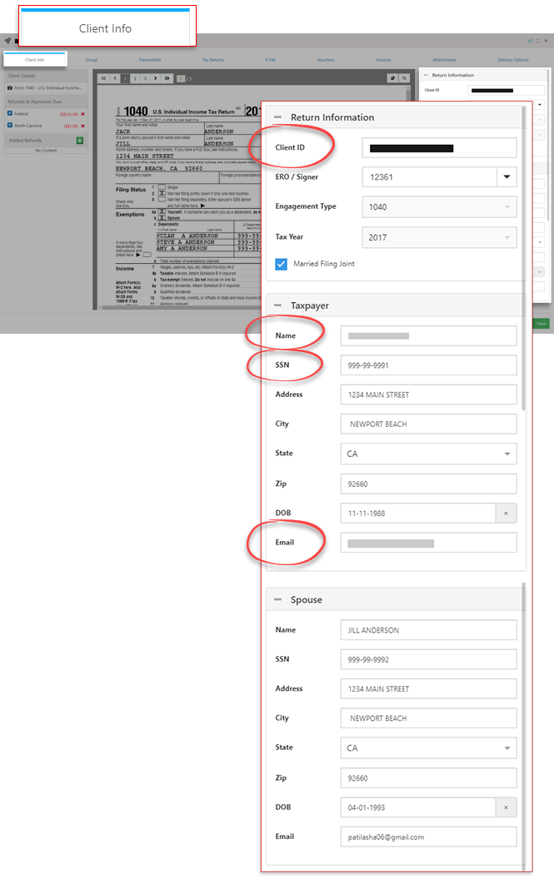
Task: Click the green Finish button
Action: tap(542, 324)
